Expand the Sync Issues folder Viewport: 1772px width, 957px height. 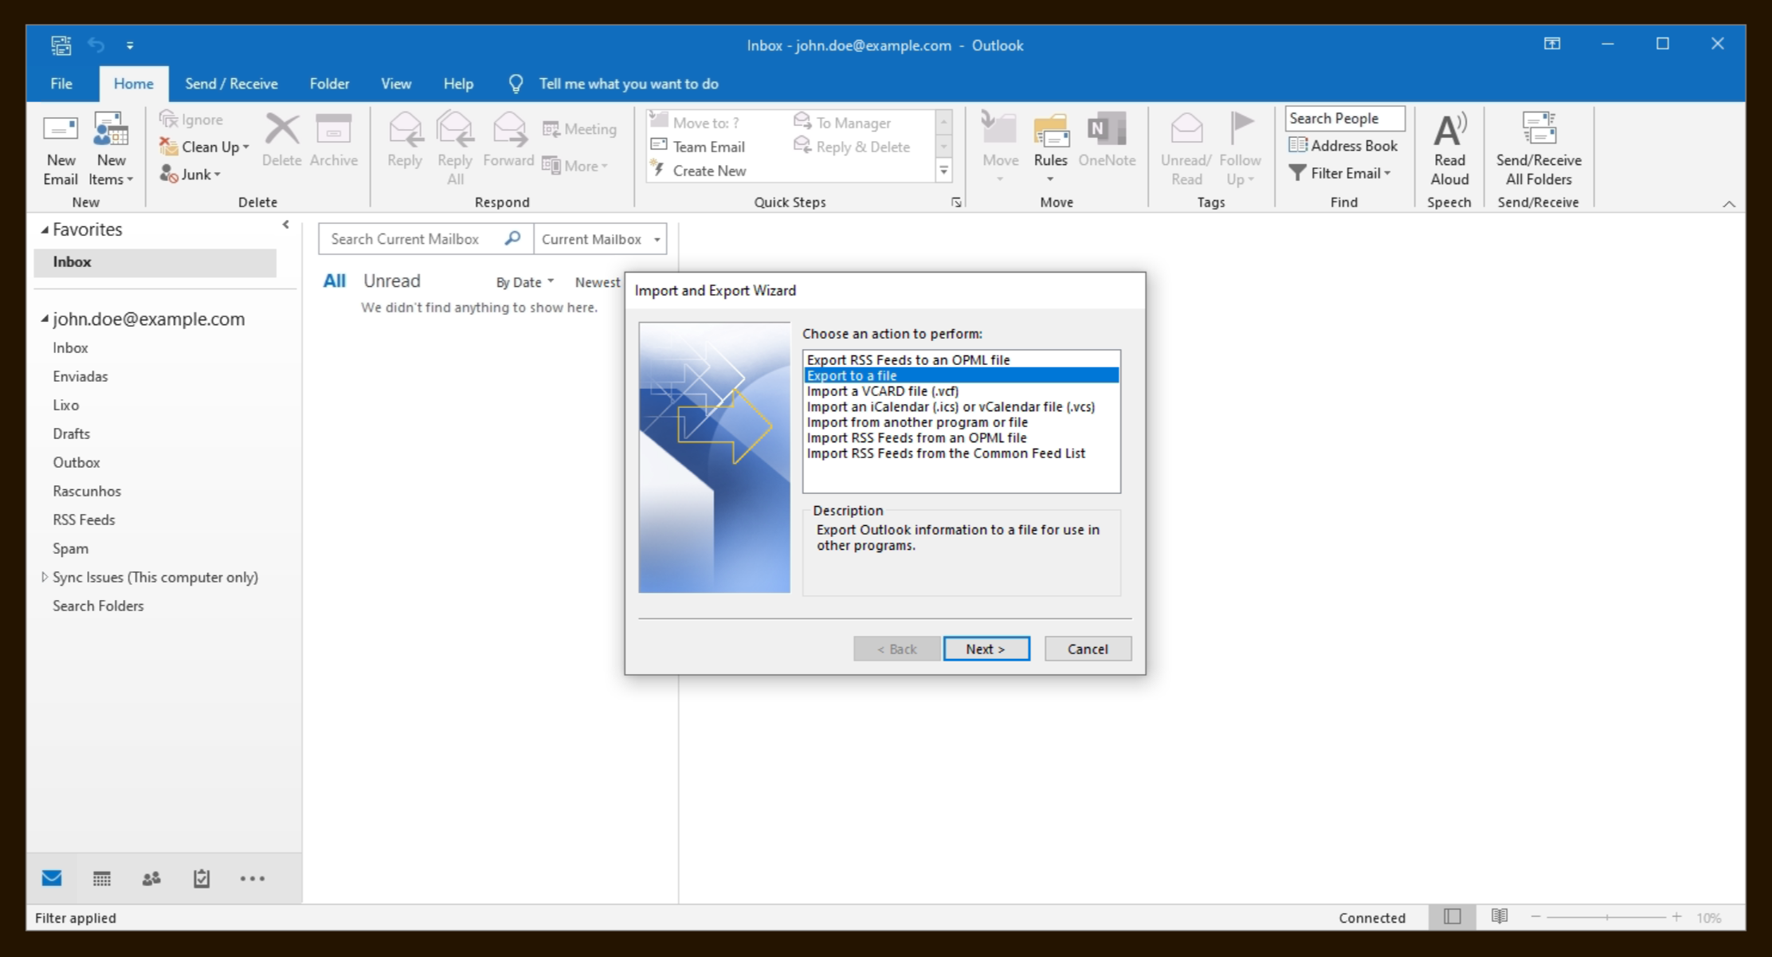pos(45,577)
